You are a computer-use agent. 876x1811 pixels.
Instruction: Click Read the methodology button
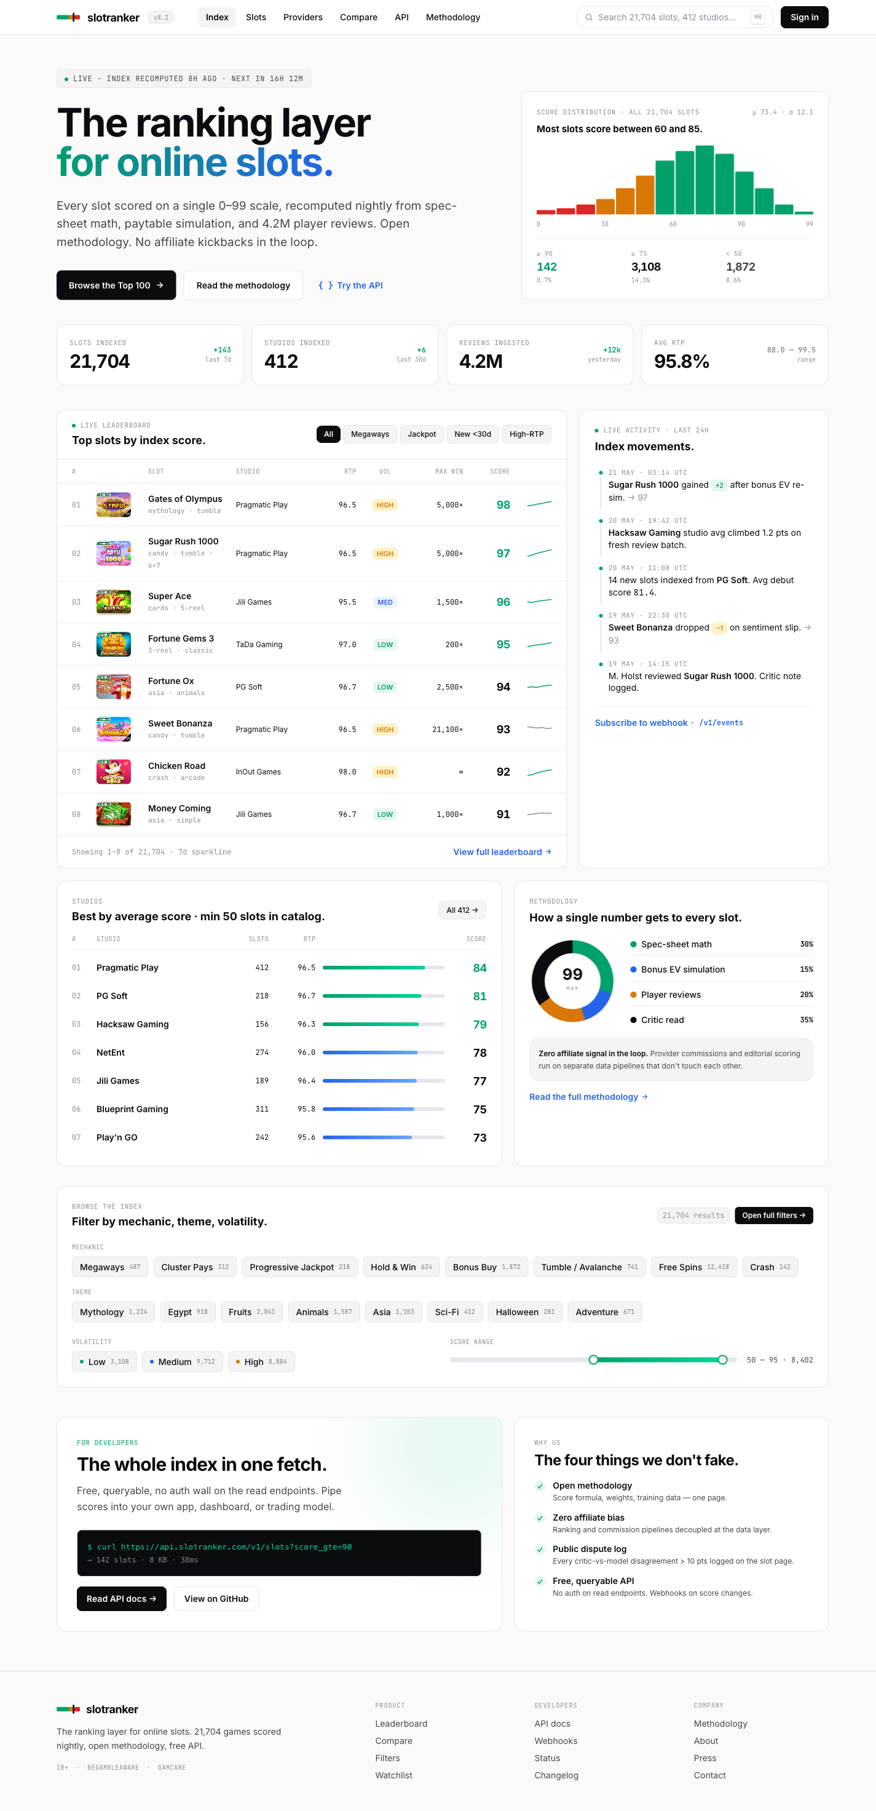(243, 285)
